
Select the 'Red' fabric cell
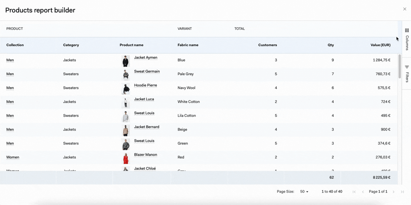click(x=181, y=158)
